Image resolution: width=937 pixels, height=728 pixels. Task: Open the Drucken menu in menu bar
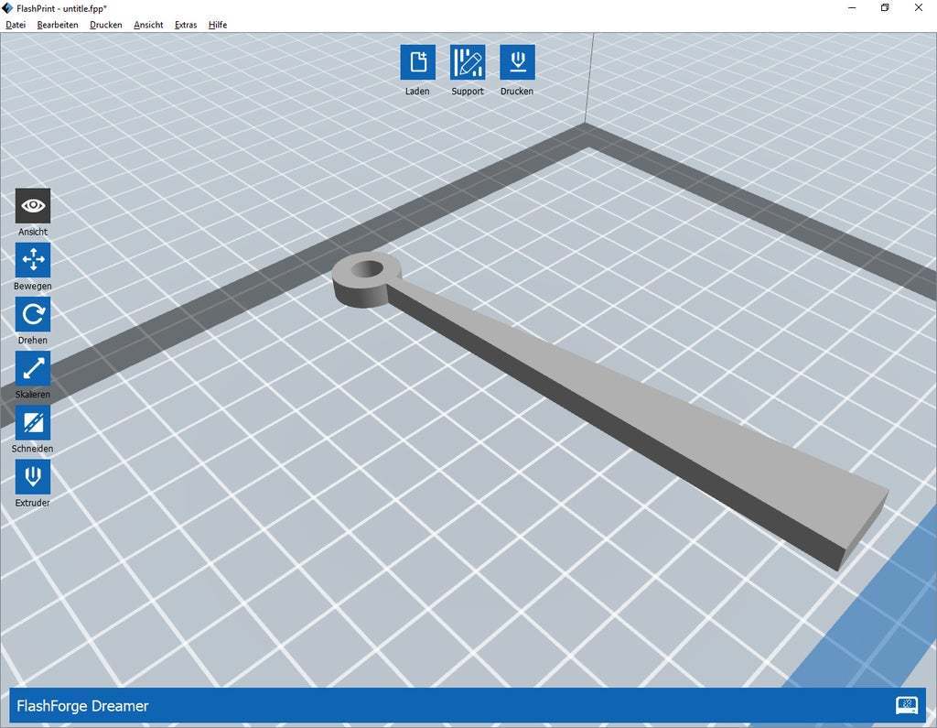(x=106, y=25)
